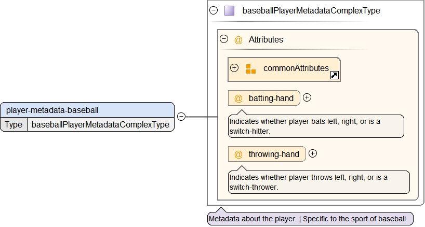Click the throwing-hand switch-thrower description

pyautogui.click(x=318, y=182)
